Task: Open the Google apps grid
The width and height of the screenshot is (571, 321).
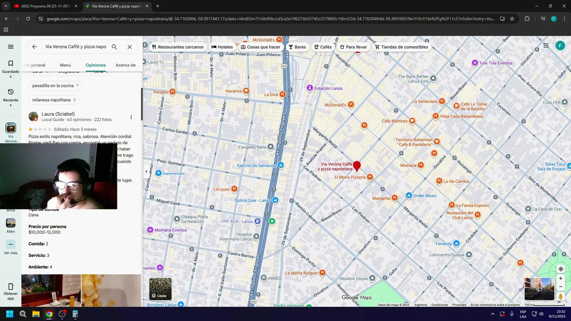Action: tap(546, 45)
